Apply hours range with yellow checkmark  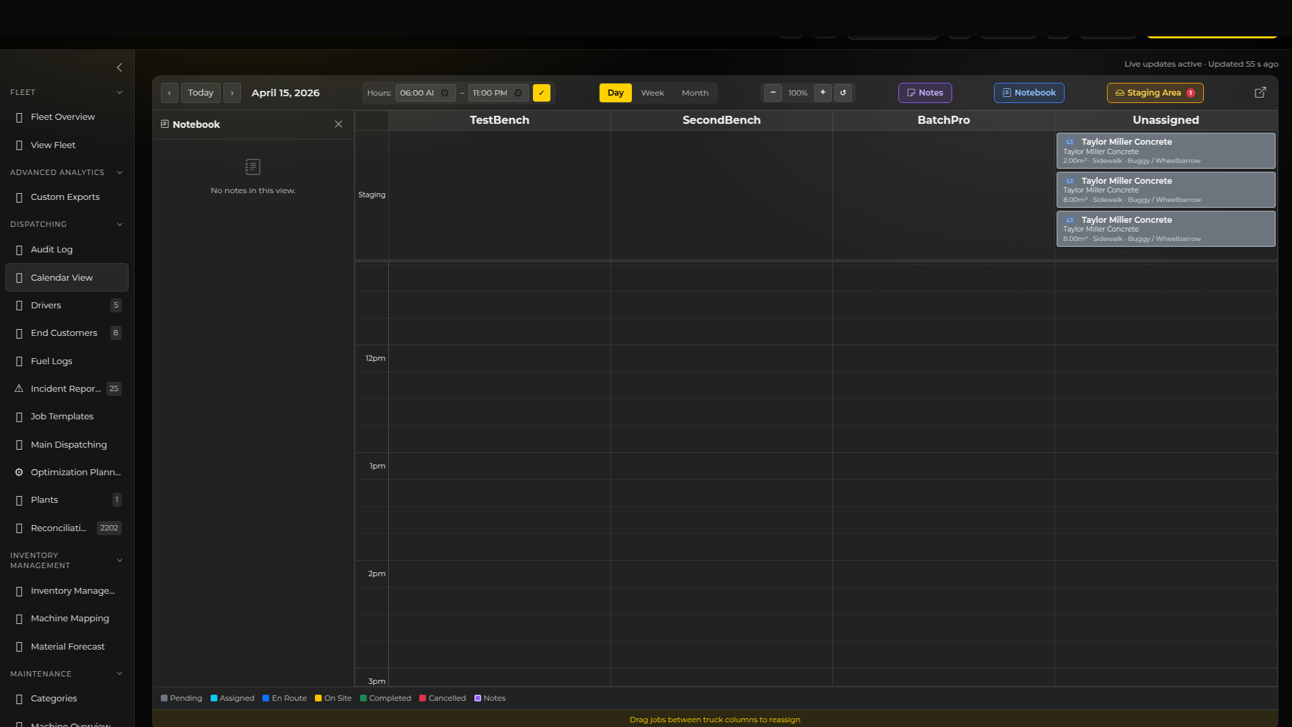541,93
